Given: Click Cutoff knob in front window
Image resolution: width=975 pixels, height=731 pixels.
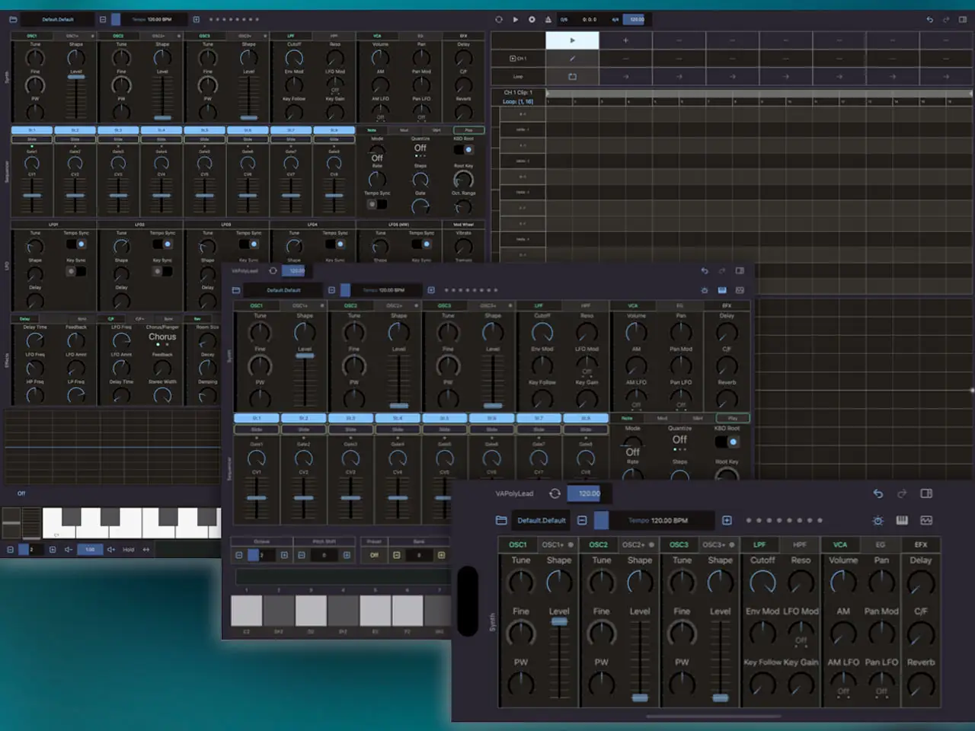Looking at the screenshot, I should coord(762,583).
